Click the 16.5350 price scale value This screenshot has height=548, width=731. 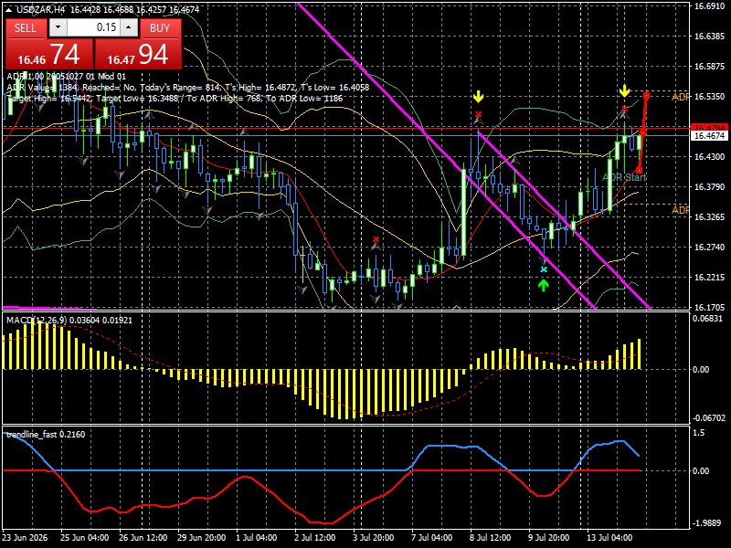[710, 97]
